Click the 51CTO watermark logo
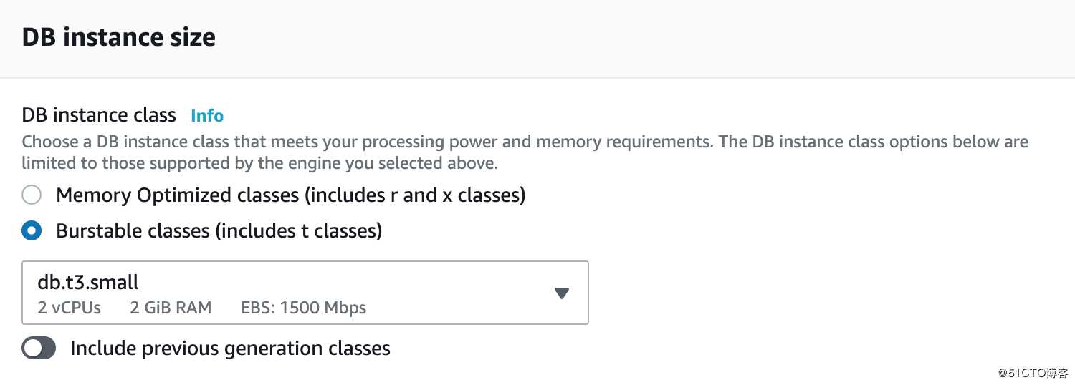The image size is (1075, 385). [1028, 372]
